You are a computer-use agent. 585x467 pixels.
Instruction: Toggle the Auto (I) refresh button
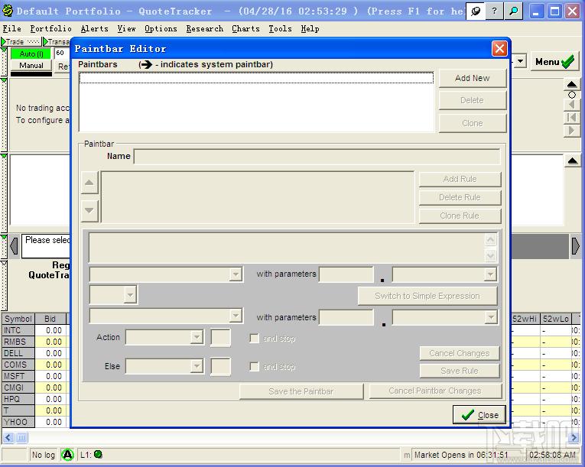tap(31, 54)
